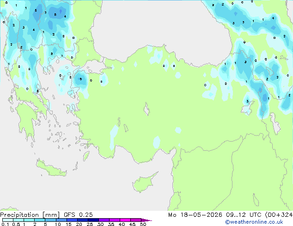Click the '45' label under the colour scale

(132, 224)
